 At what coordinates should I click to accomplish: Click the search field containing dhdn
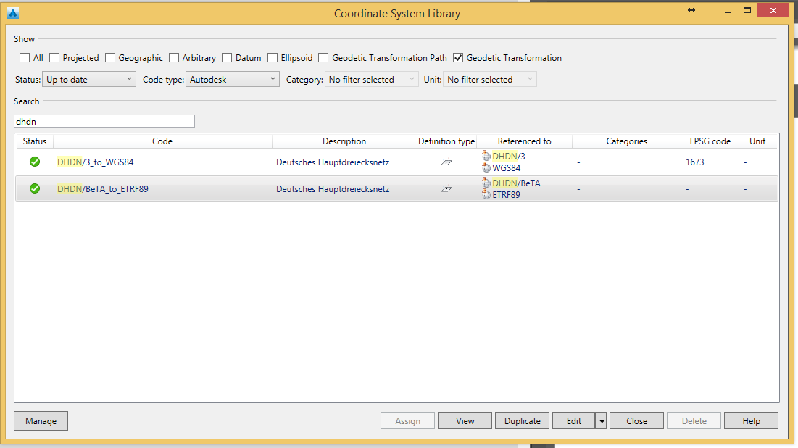pos(104,121)
